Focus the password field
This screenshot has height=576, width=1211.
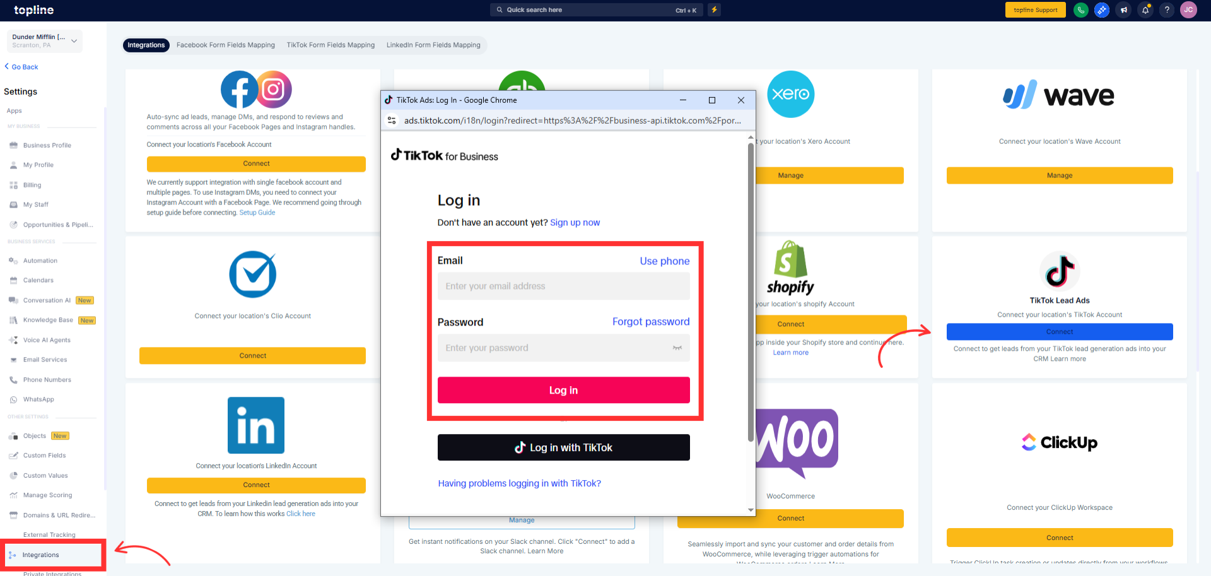tap(564, 348)
